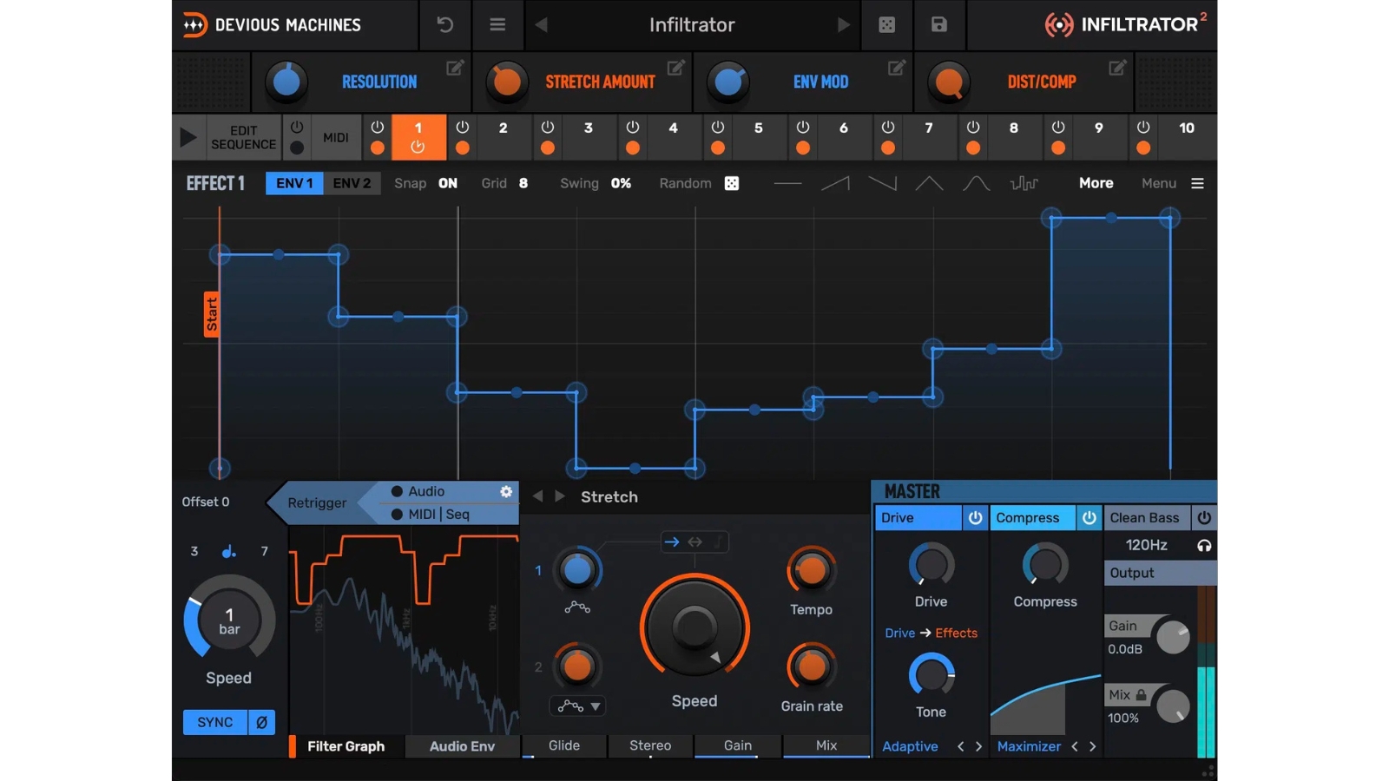Open the Stereo parameter tab
This screenshot has width=1389, height=781.
[650, 745]
